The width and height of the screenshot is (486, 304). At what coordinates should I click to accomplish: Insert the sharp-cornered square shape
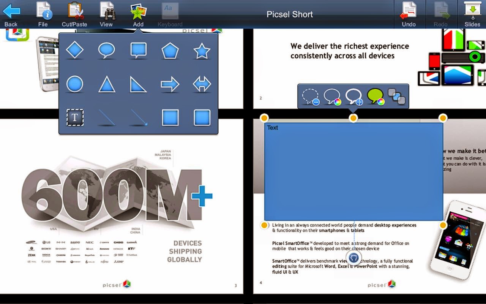[x=170, y=117]
